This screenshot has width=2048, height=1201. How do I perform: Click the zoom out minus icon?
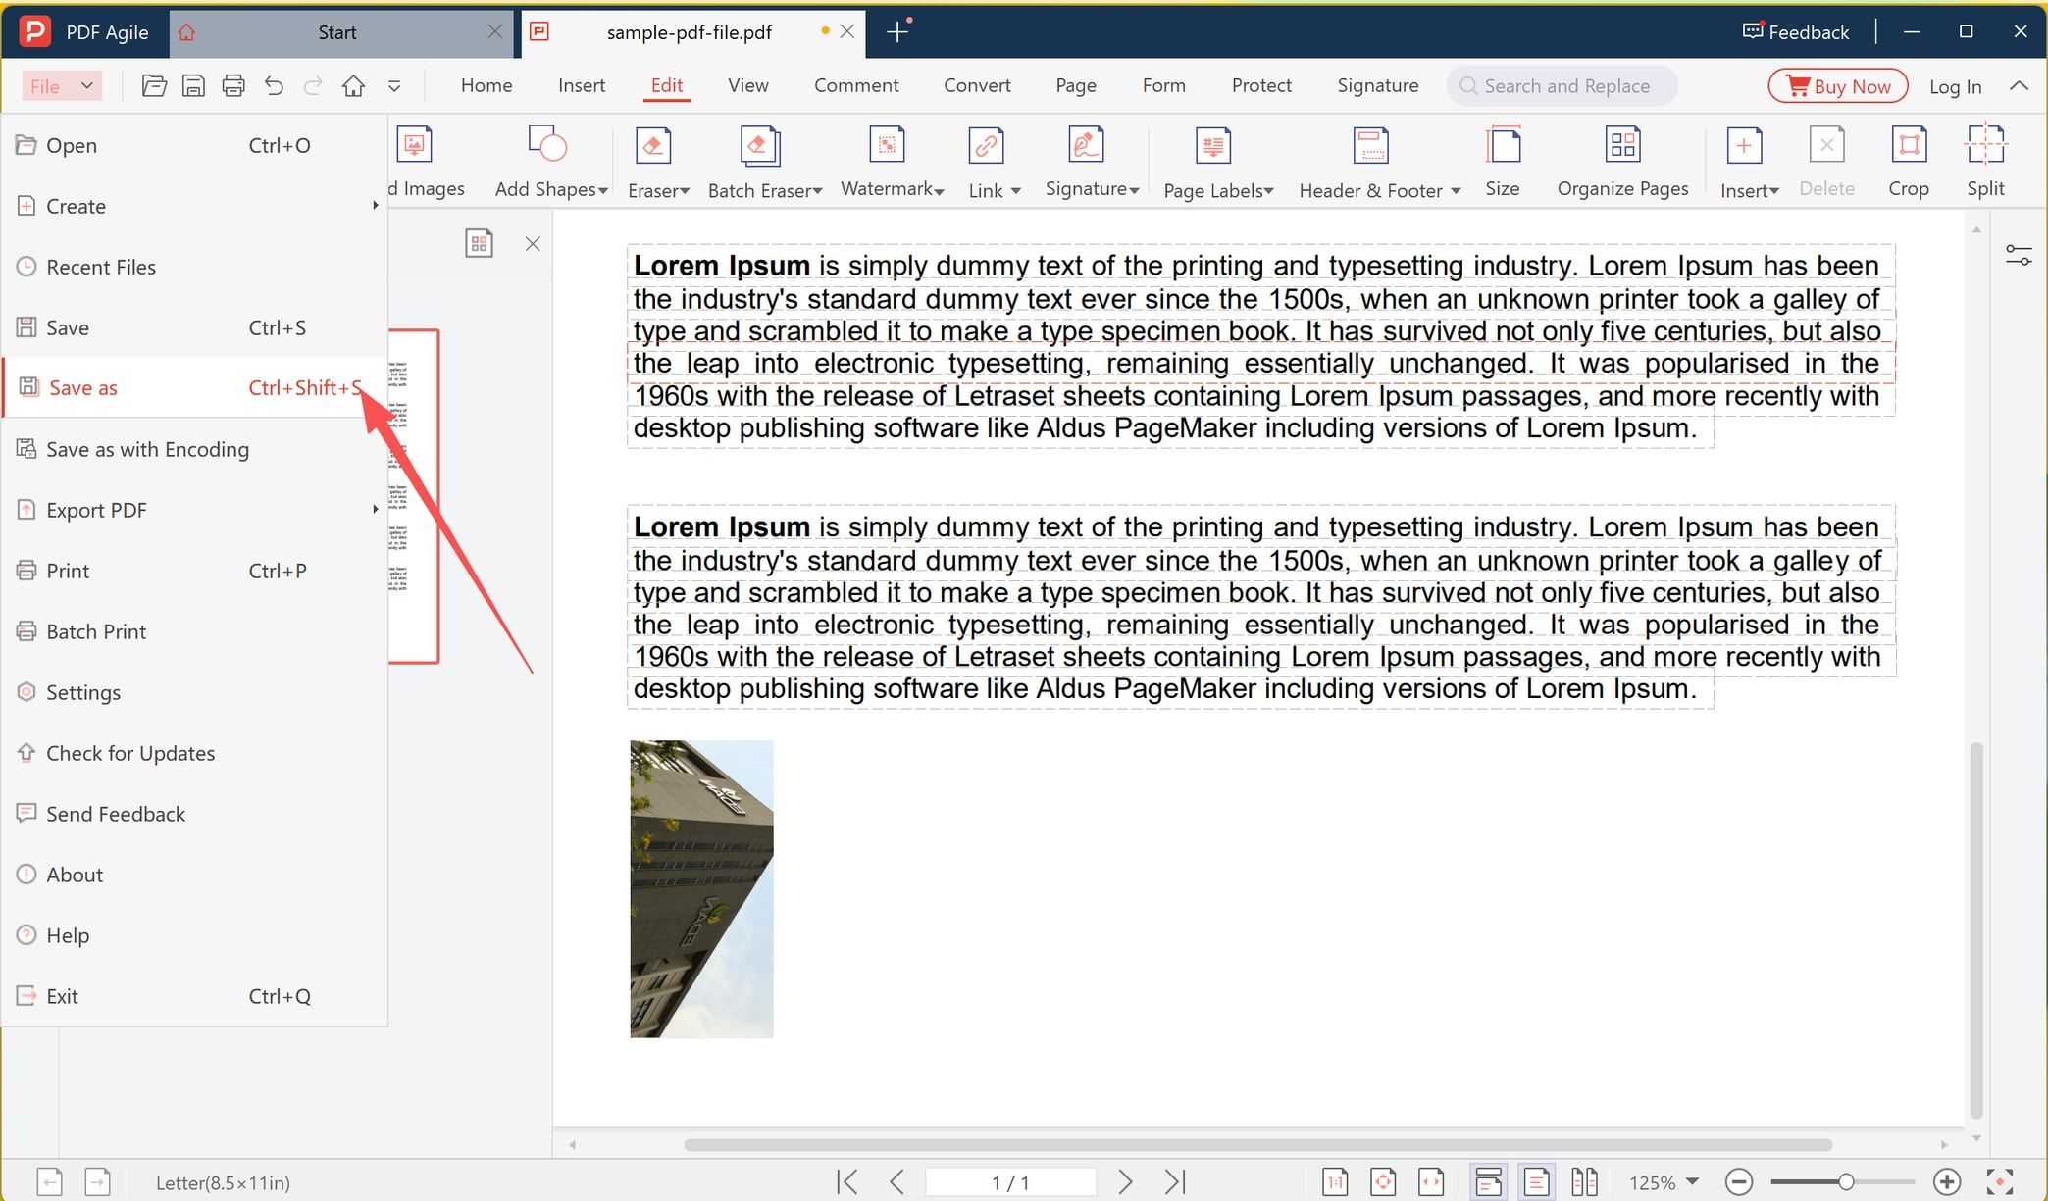[1739, 1182]
